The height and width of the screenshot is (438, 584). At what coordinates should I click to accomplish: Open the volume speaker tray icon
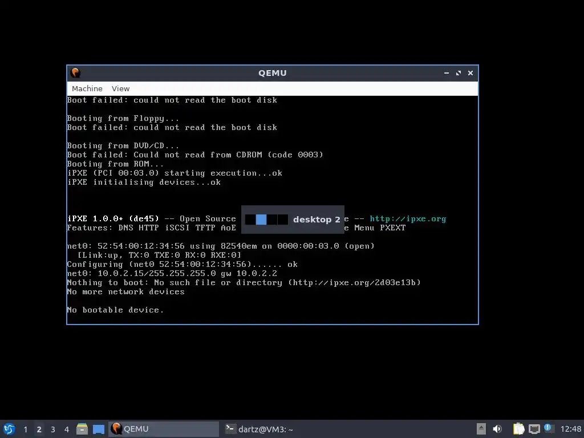click(x=497, y=429)
